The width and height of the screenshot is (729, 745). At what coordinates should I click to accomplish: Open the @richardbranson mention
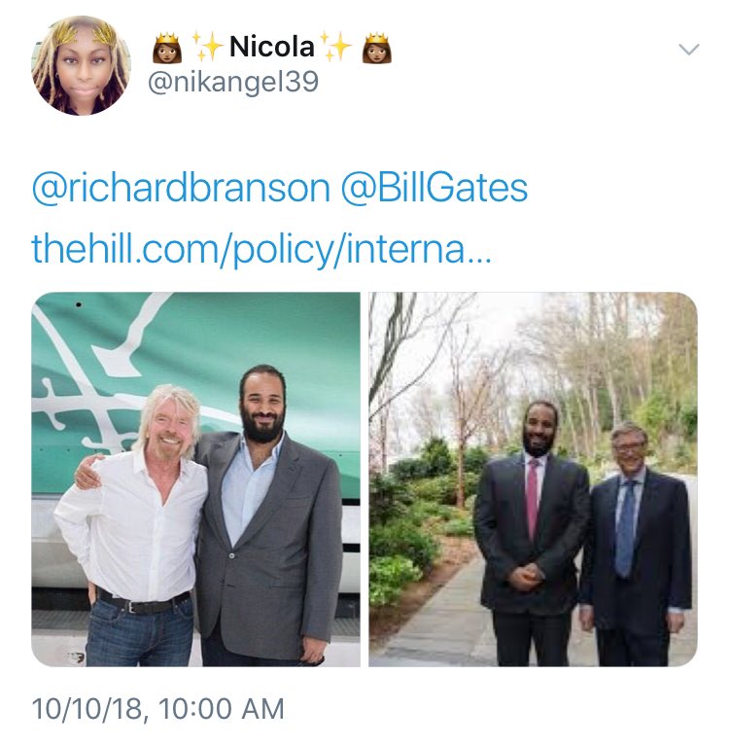click(181, 189)
